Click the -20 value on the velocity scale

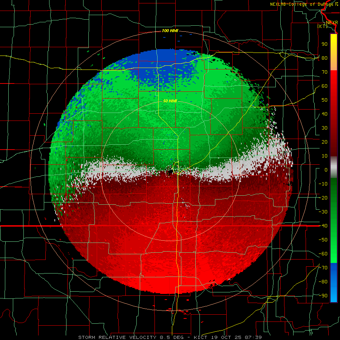[x=323, y=198]
